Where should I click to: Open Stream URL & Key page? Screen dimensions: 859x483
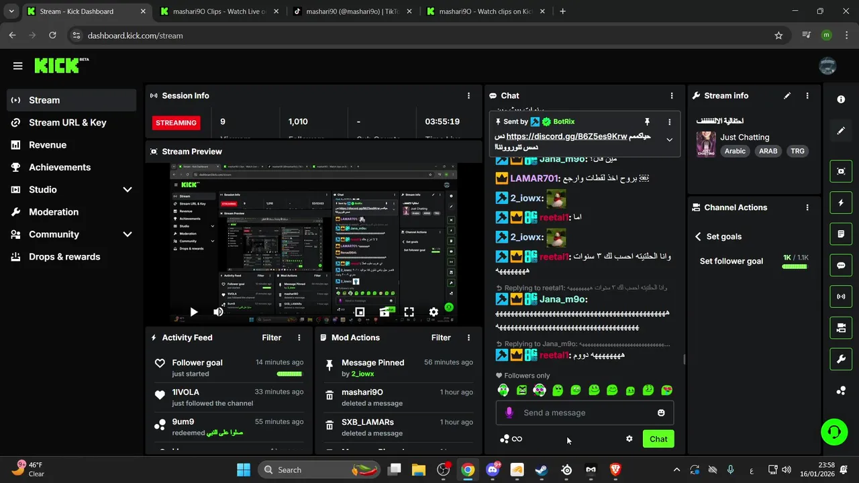click(72, 122)
